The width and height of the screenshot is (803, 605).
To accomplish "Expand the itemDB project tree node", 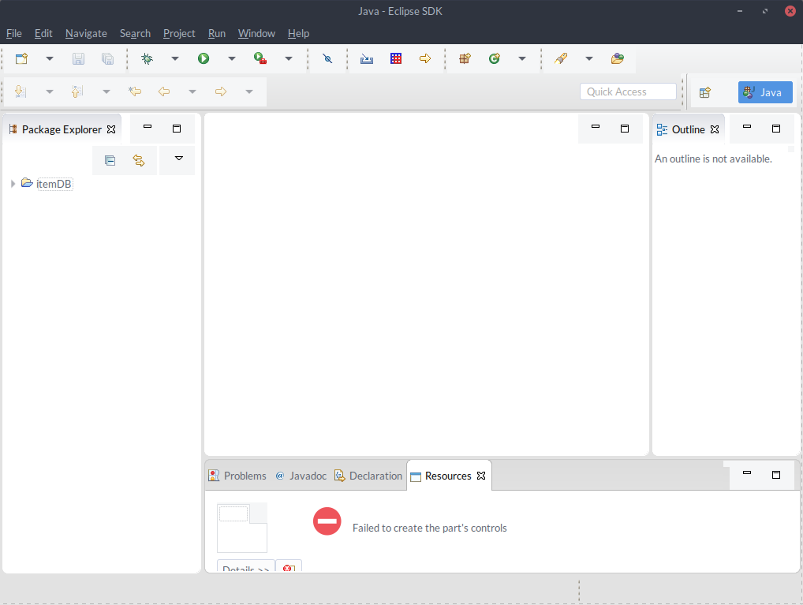I will [13, 184].
